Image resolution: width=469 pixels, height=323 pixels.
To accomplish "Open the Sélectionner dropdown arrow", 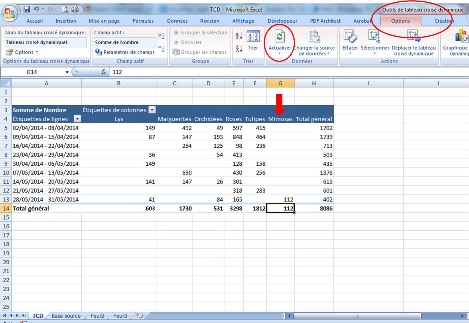I will point(375,54).
